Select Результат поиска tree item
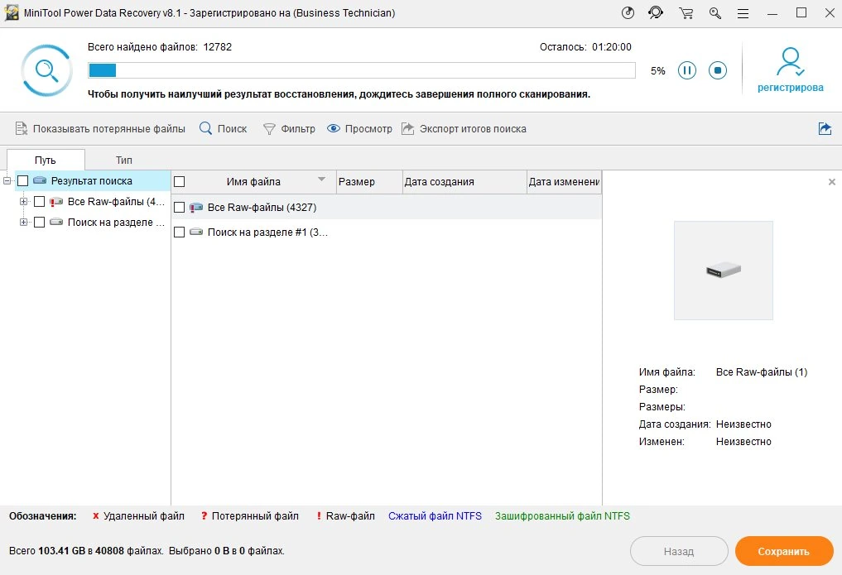Screen dimensions: 842x575 click(91, 180)
